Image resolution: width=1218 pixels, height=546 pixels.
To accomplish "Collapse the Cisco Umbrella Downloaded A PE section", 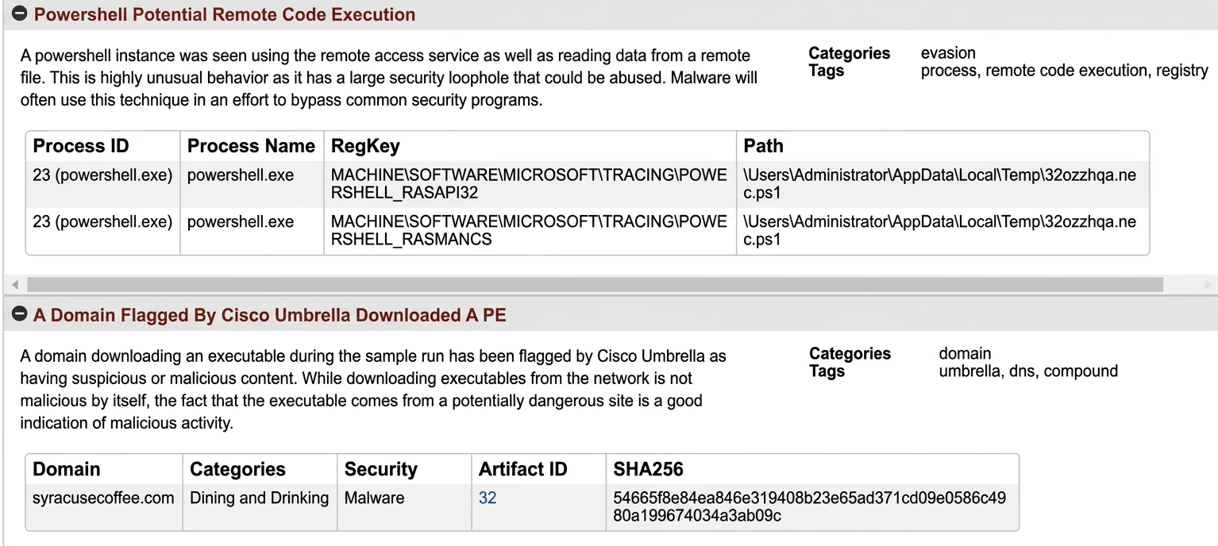I will (20, 315).
